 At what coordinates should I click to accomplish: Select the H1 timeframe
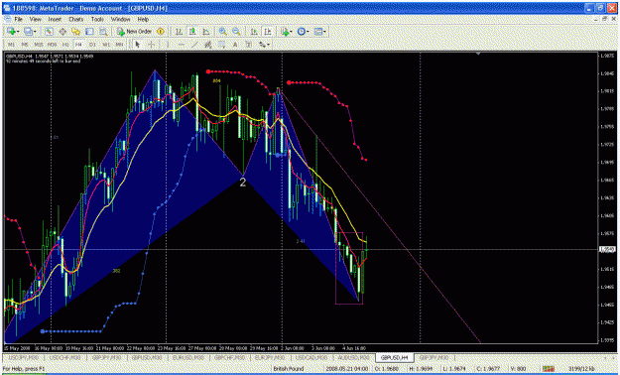pos(65,45)
